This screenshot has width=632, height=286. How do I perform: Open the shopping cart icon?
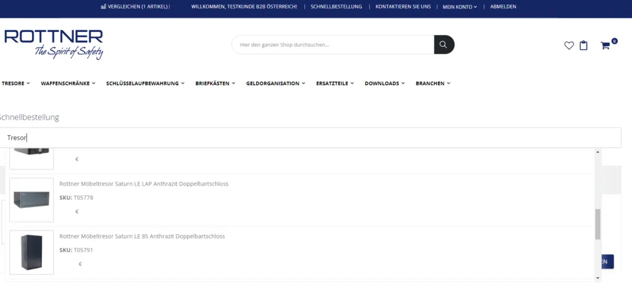pos(605,46)
